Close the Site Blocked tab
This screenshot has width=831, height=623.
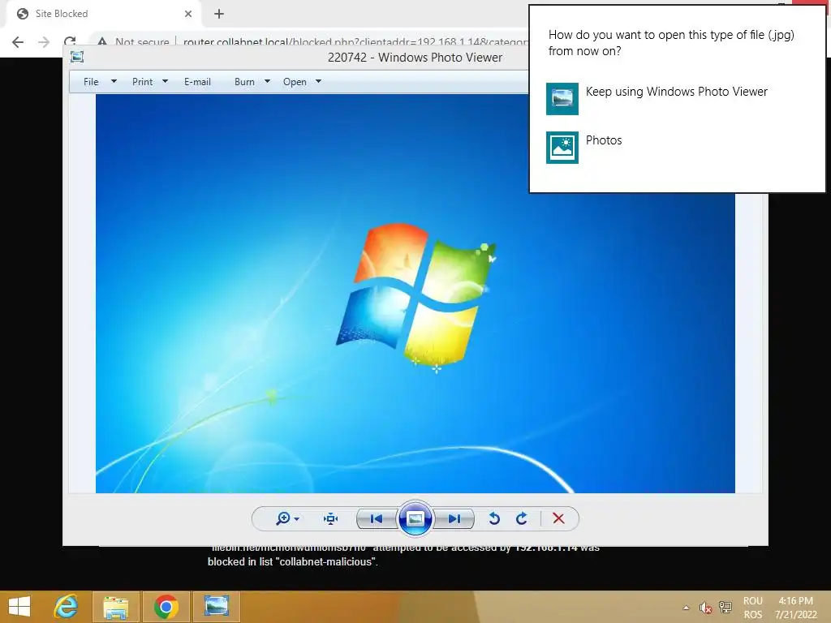click(188, 14)
